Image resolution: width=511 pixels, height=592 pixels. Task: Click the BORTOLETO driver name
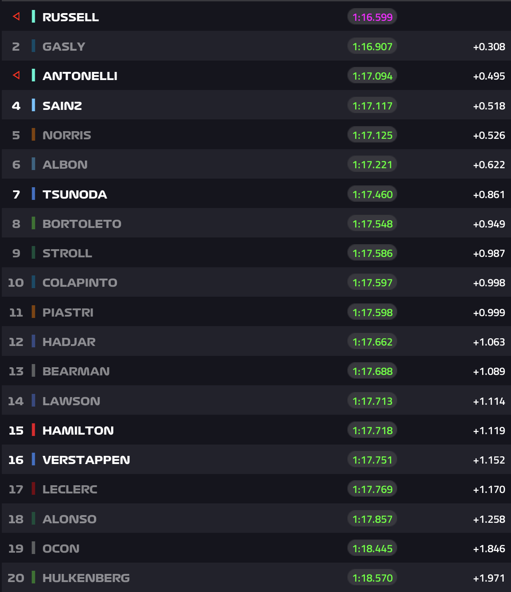pyautogui.click(x=82, y=224)
